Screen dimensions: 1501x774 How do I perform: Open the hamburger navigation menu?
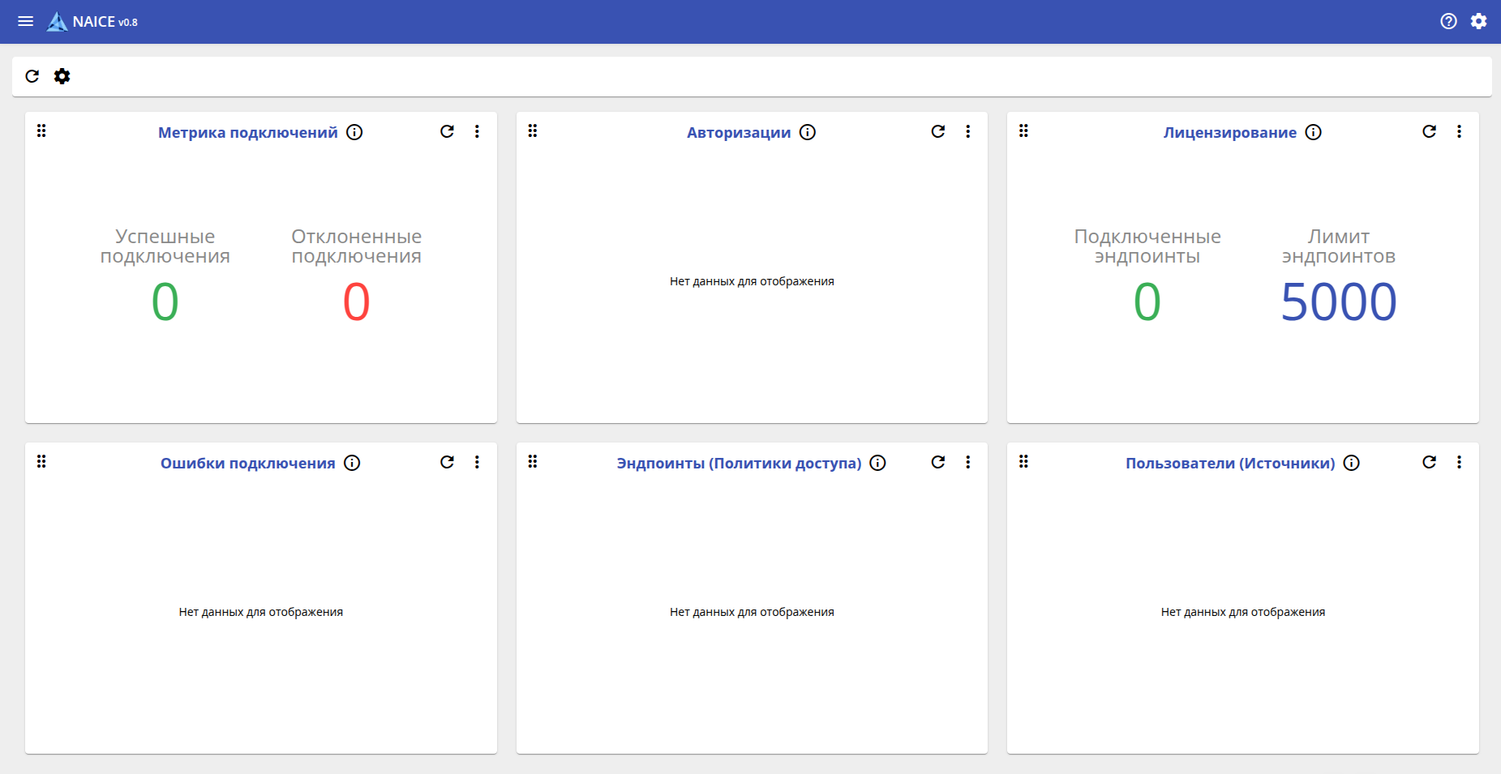tap(26, 21)
